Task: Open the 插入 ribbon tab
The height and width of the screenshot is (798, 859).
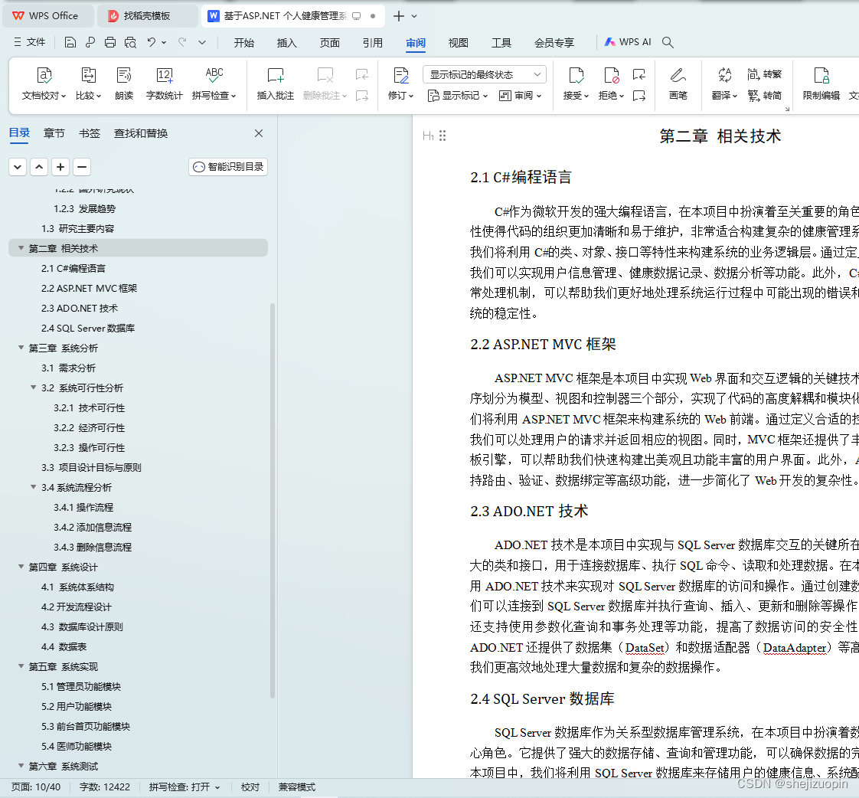Action: point(286,43)
